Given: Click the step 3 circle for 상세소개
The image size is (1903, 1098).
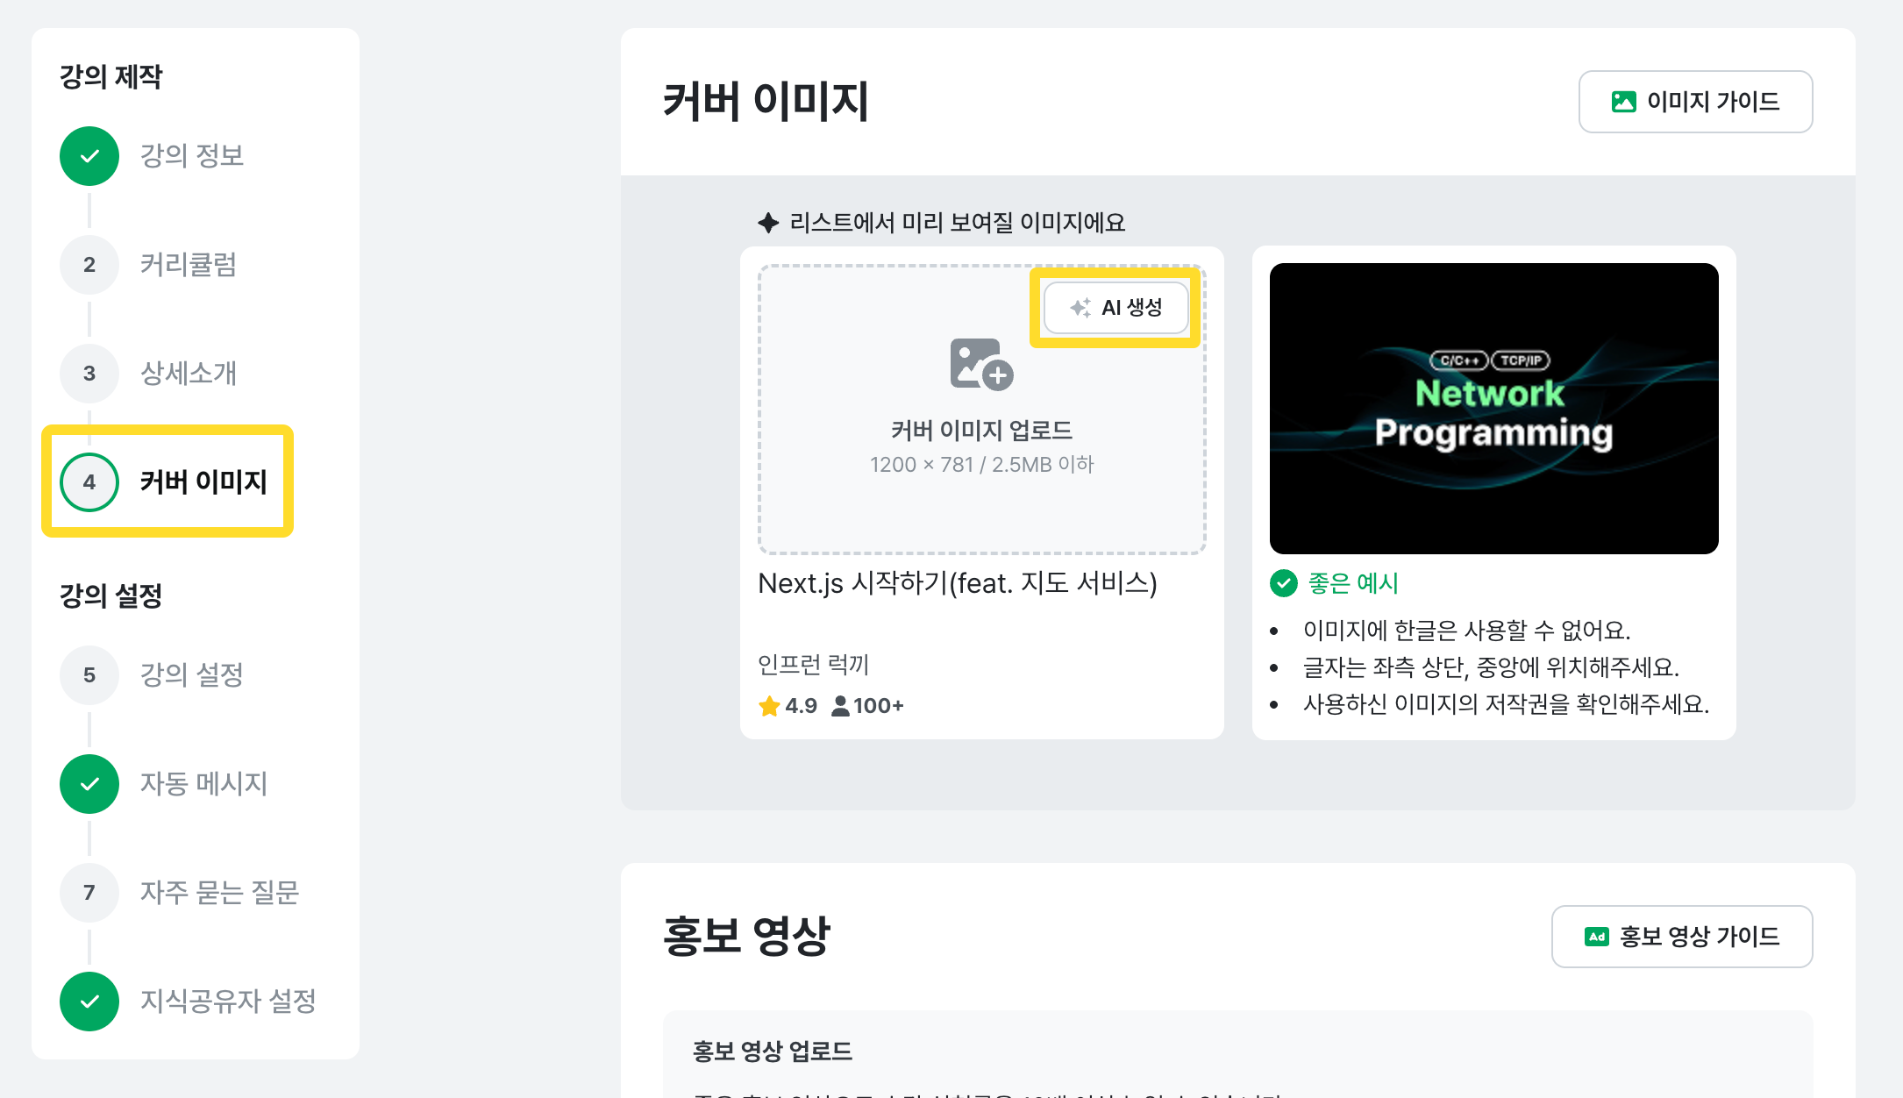Looking at the screenshot, I should (89, 374).
